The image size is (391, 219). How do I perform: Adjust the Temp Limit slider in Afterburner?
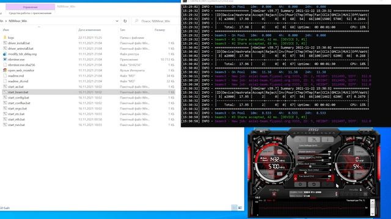pyautogui.click(x=314, y=160)
